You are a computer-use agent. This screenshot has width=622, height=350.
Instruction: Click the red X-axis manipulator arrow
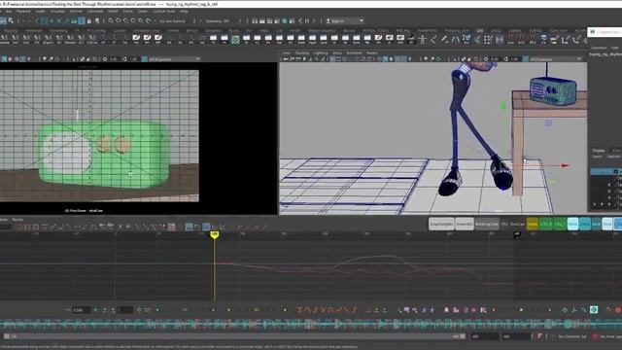[565, 165]
